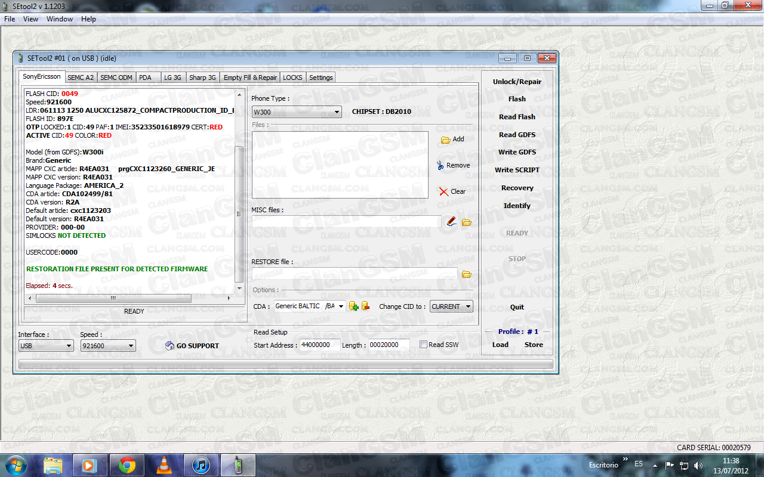
Task: Open the File menu
Action: point(10,19)
